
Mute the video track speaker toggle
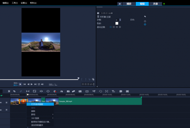pyautogui.click(x=1, y=102)
